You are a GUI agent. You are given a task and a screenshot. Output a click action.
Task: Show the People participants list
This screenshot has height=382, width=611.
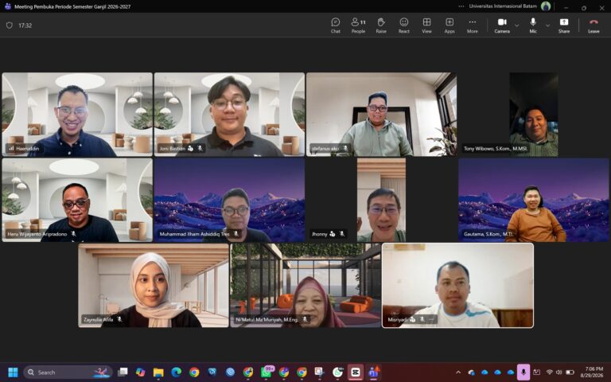[358, 25]
